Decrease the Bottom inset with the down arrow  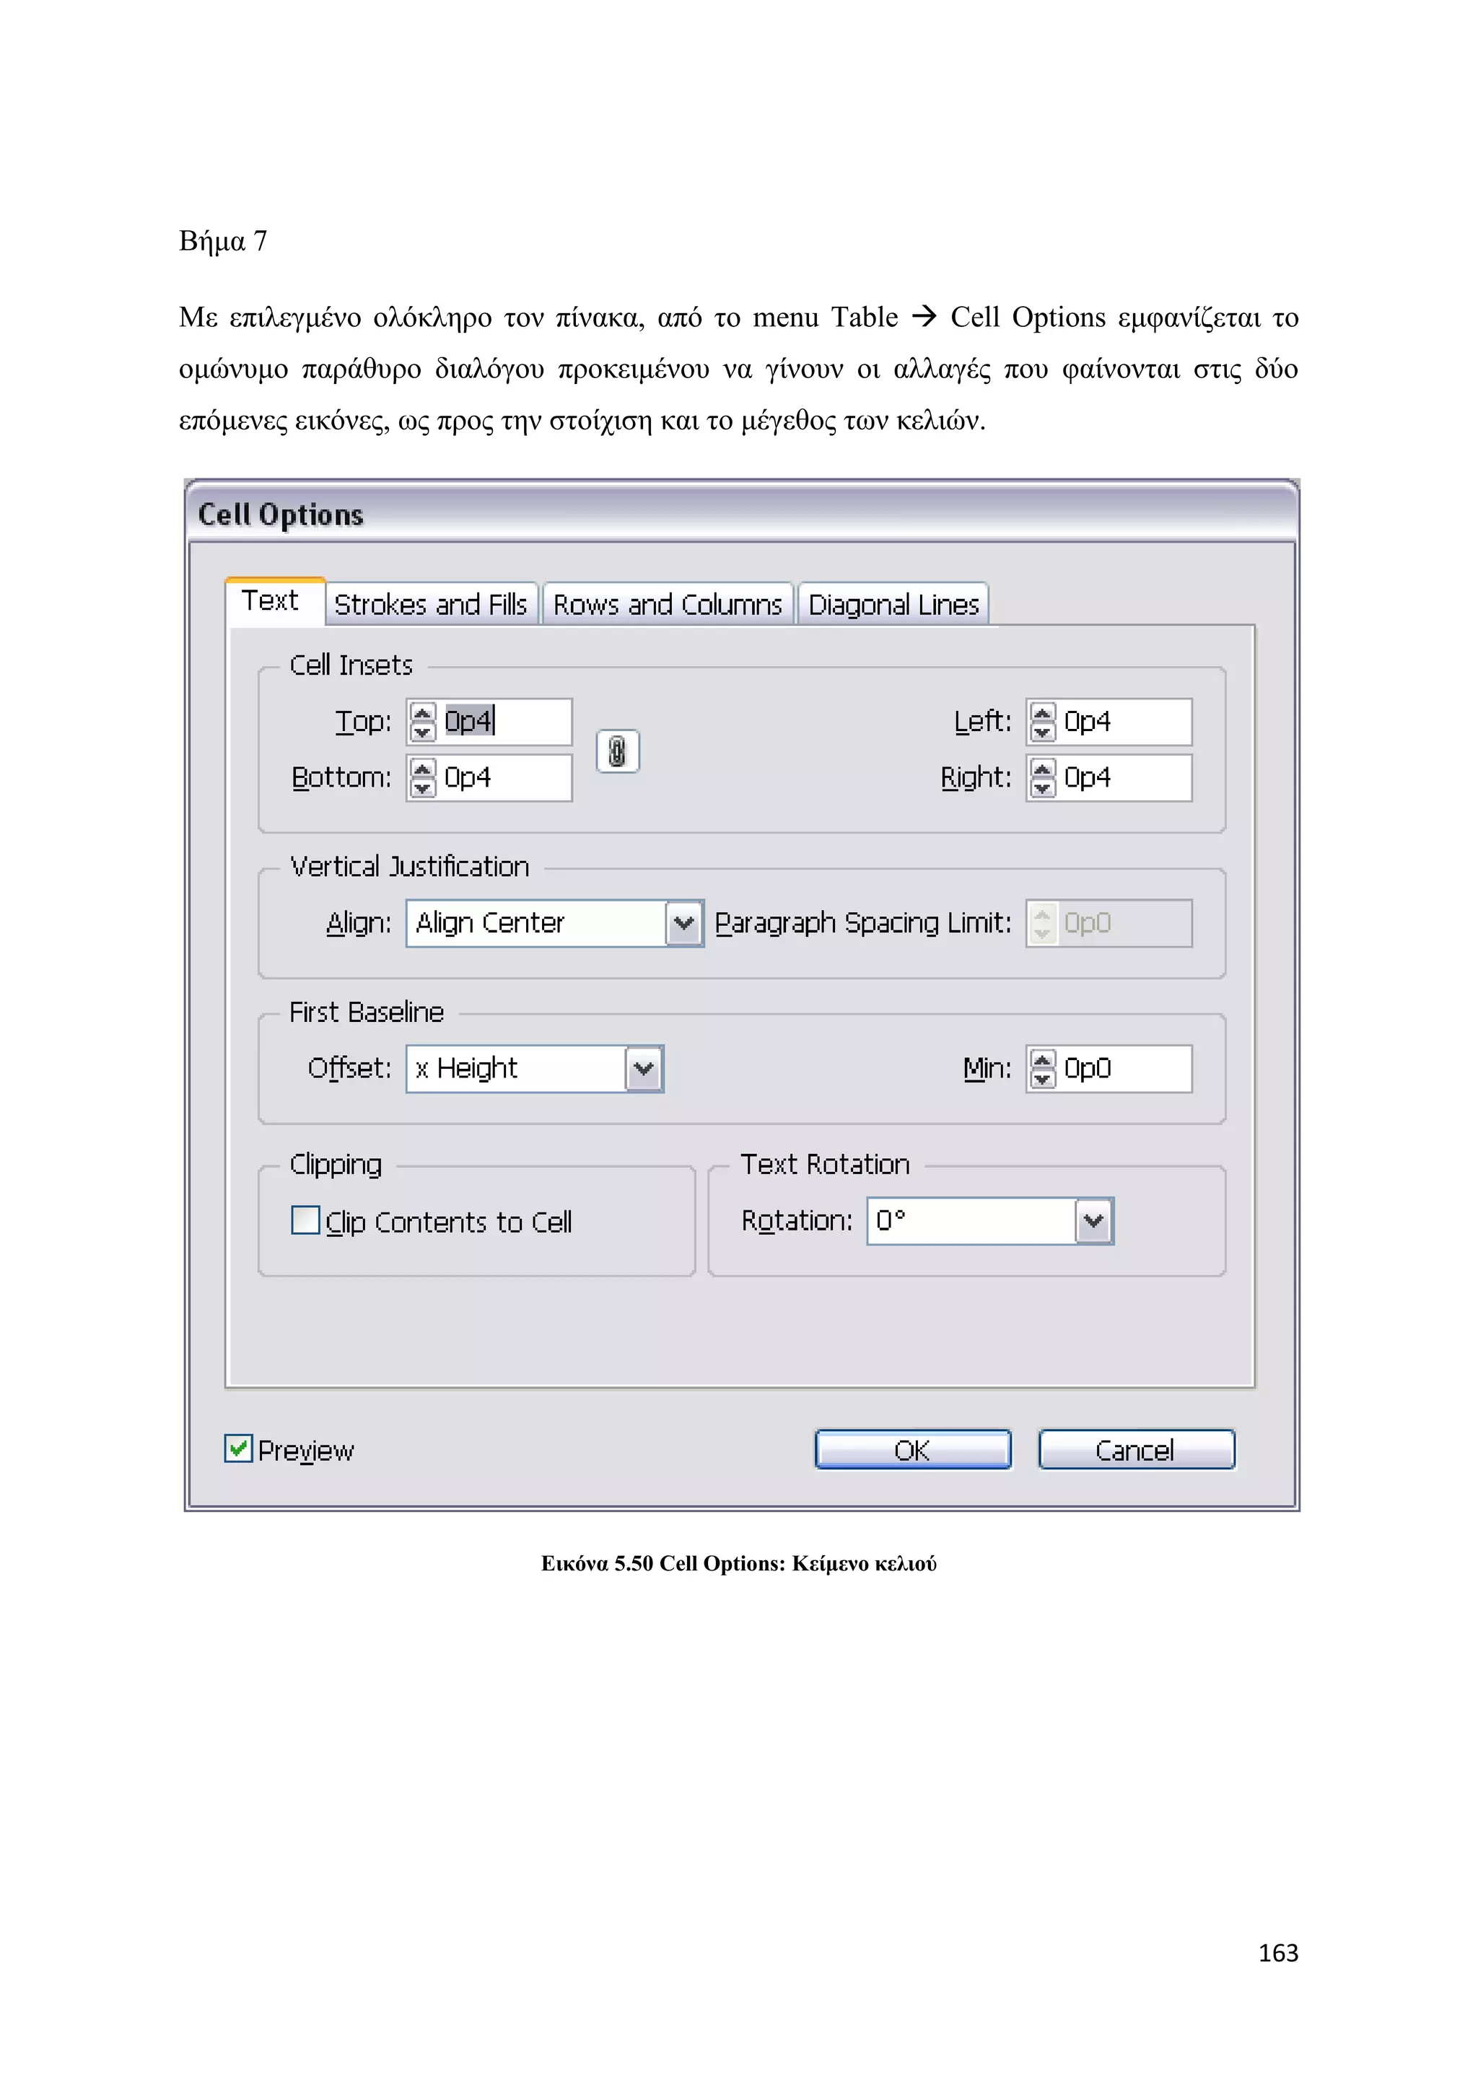tap(422, 788)
